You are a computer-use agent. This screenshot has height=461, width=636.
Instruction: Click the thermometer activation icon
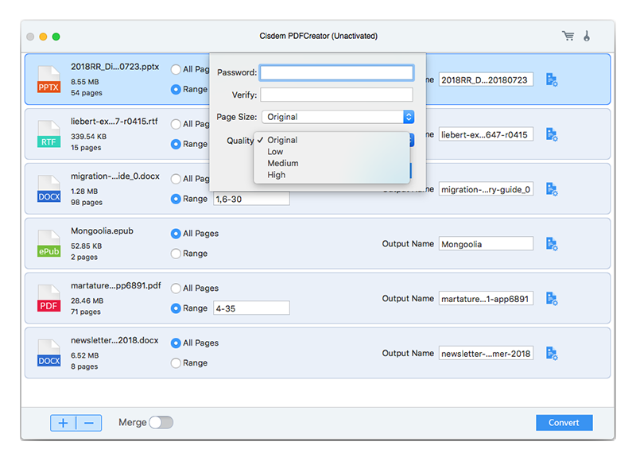click(x=587, y=36)
